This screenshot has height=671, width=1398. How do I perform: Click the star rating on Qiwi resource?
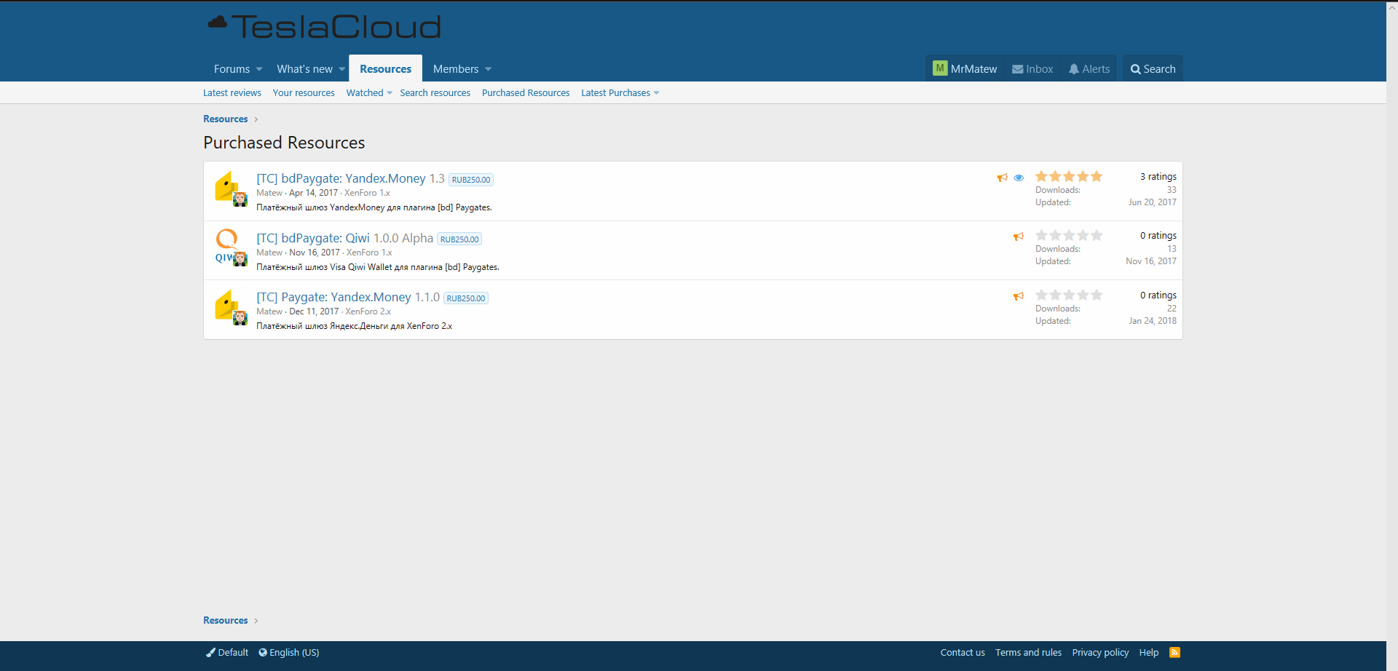pos(1068,236)
